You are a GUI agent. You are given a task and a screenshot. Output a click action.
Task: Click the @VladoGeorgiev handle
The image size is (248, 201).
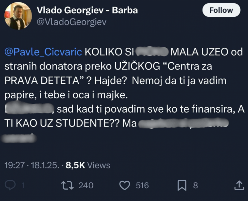pos(71,22)
